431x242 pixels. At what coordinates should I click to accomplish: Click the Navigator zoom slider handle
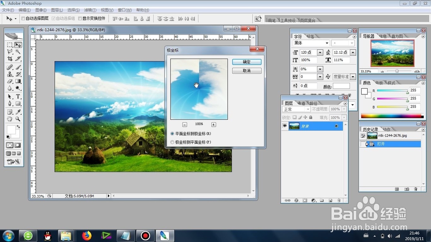coord(397,71)
